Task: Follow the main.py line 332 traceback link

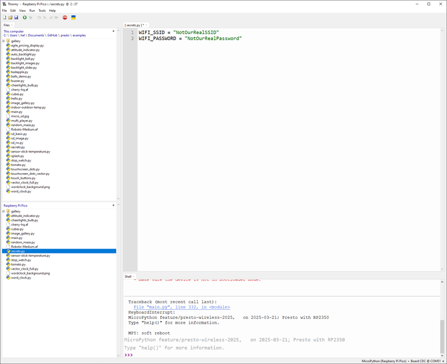Action: (x=181, y=307)
